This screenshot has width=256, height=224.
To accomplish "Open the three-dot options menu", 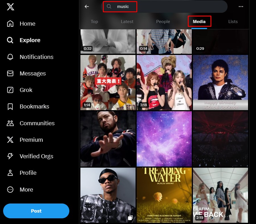I will click(x=241, y=7).
